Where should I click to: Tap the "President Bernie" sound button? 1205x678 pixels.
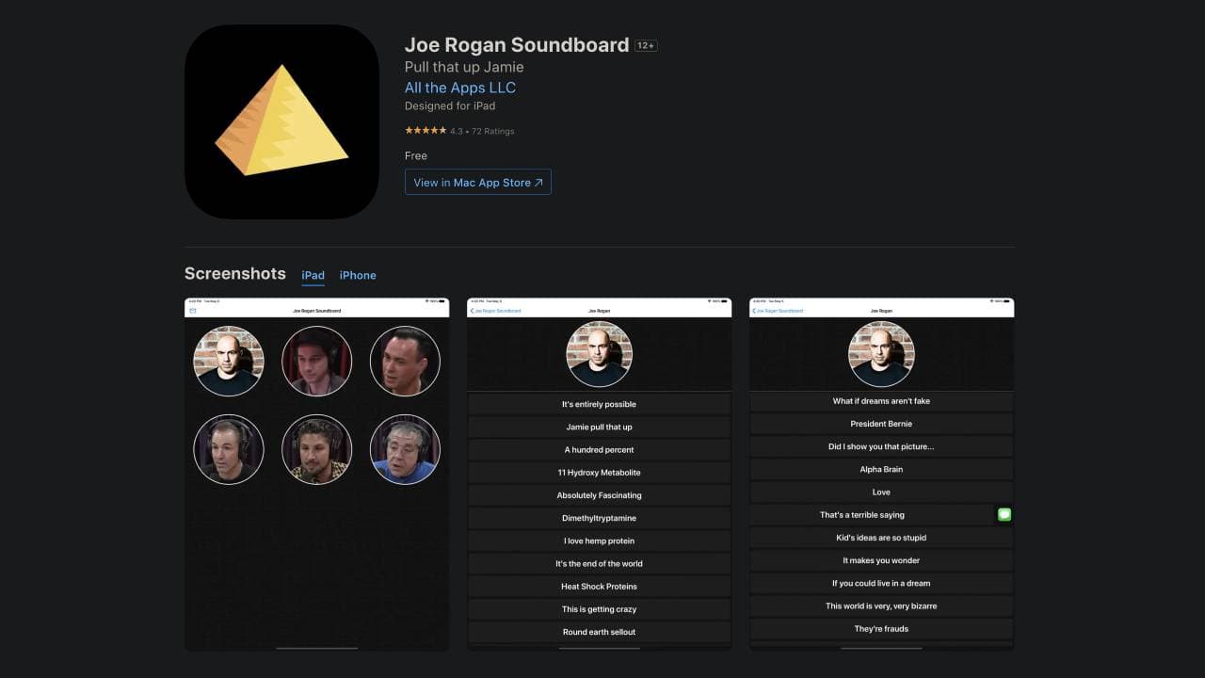881,423
